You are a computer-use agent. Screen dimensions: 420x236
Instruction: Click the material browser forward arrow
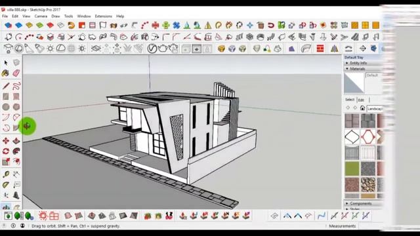[355, 108]
